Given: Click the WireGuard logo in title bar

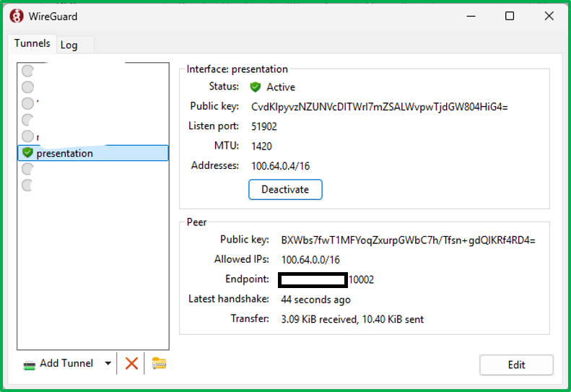Looking at the screenshot, I should click(16, 16).
